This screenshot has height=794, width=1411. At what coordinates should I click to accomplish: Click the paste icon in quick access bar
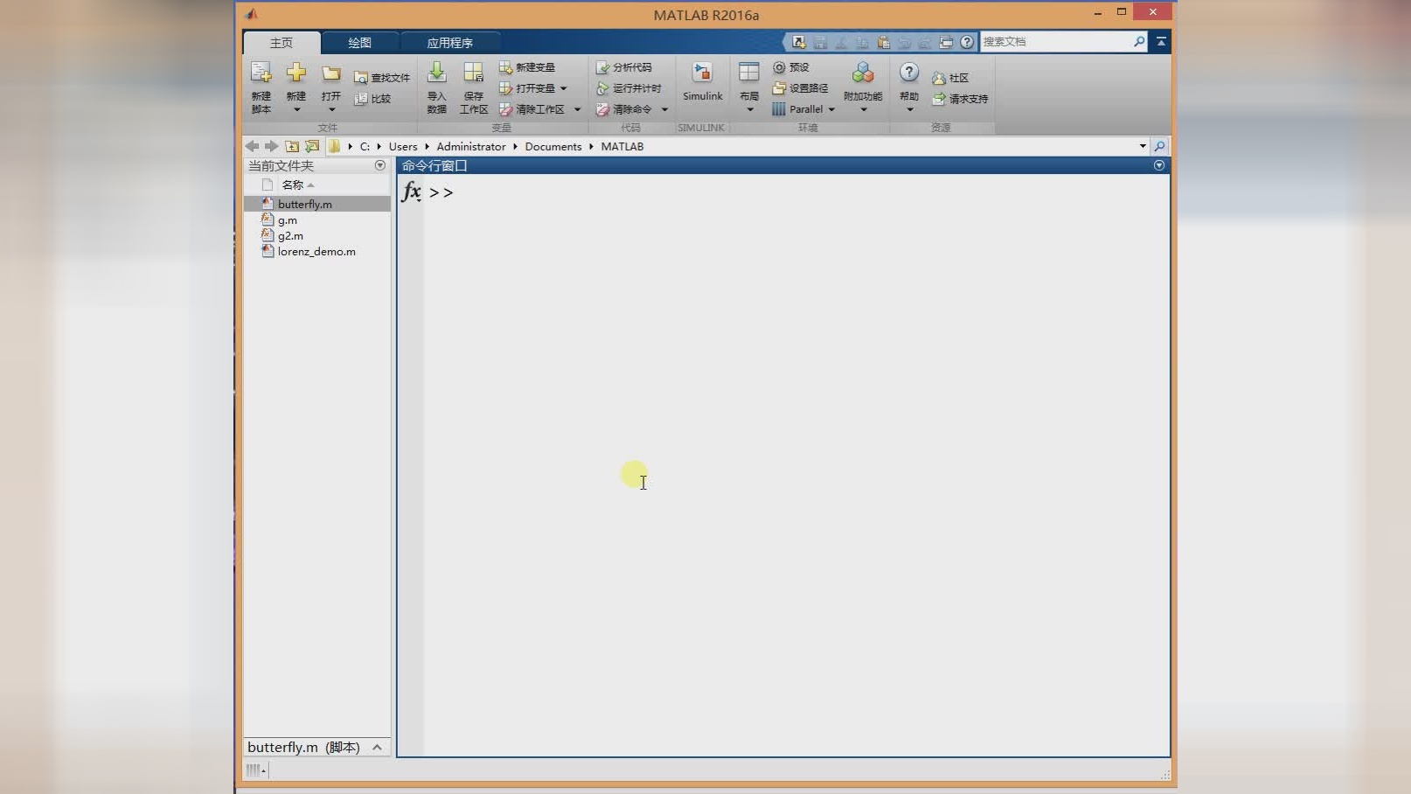point(883,42)
